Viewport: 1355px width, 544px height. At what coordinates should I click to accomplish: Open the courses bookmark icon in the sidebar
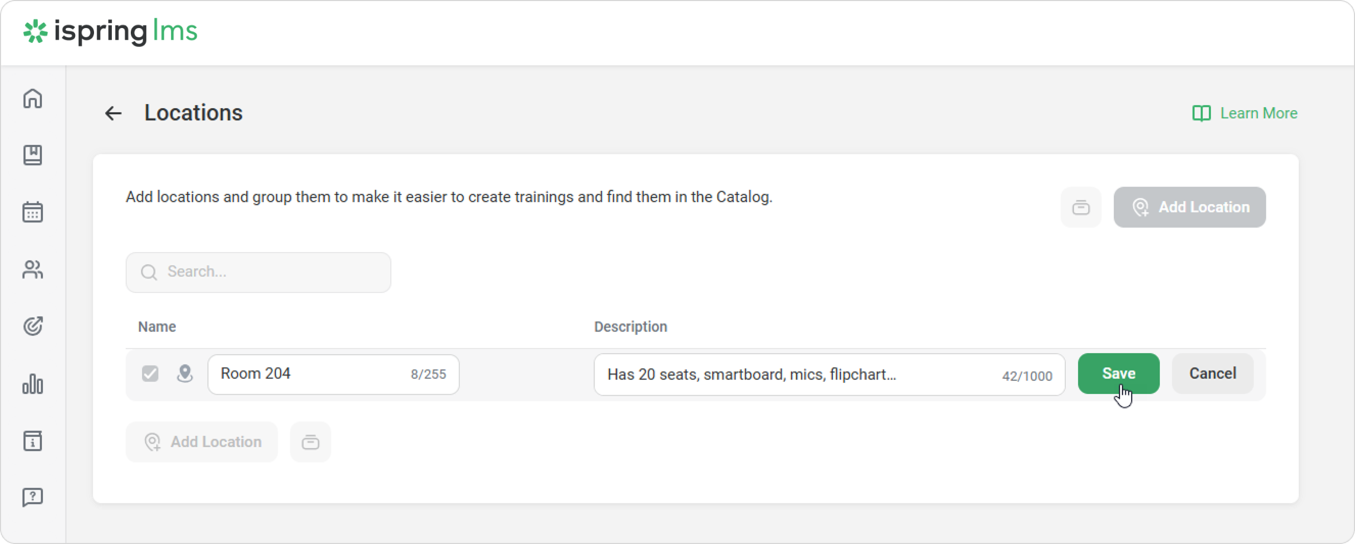click(33, 155)
